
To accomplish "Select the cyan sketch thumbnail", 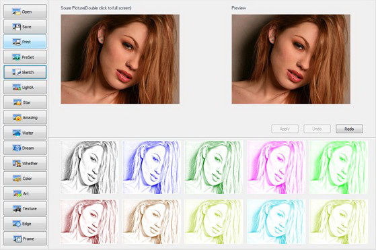I will (x=276, y=222).
